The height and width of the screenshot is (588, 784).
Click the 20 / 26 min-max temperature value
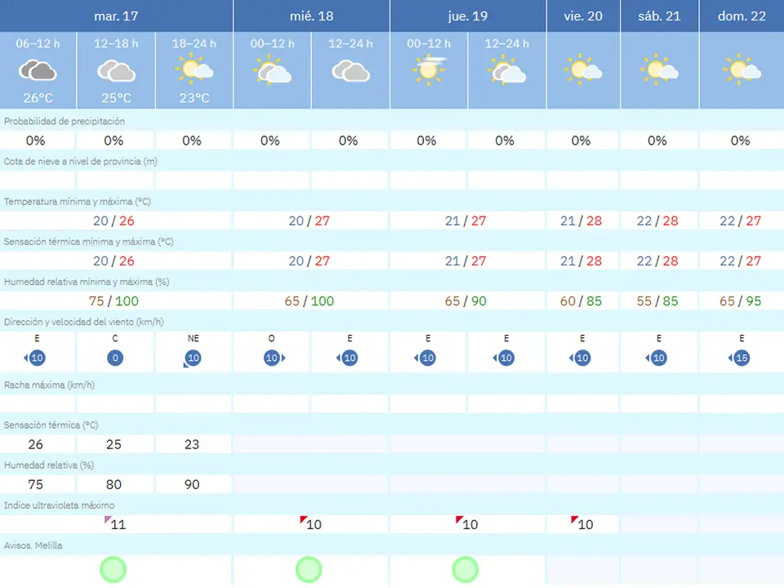click(x=114, y=220)
